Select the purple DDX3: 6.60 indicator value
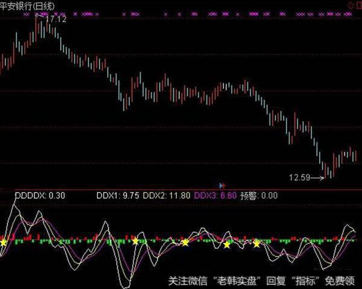 215,196
